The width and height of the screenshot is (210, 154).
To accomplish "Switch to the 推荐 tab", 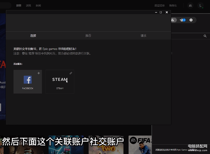I will 88,36.
